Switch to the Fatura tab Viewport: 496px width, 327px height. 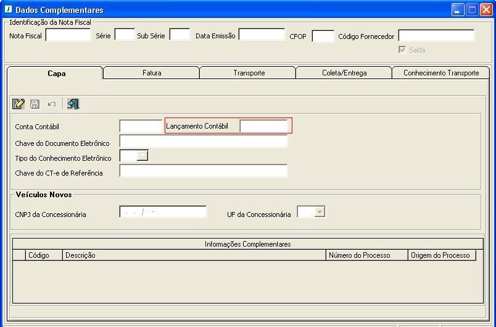click(x=151, y=73)
